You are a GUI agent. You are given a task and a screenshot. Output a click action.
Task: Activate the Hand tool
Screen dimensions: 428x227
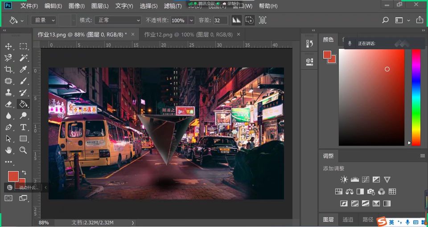(x=8, y=150)
